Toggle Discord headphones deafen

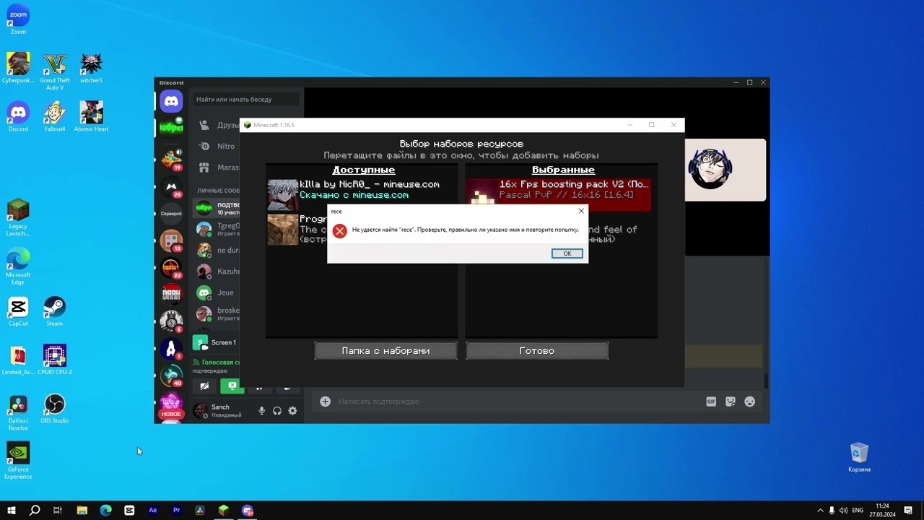point(277,411)
